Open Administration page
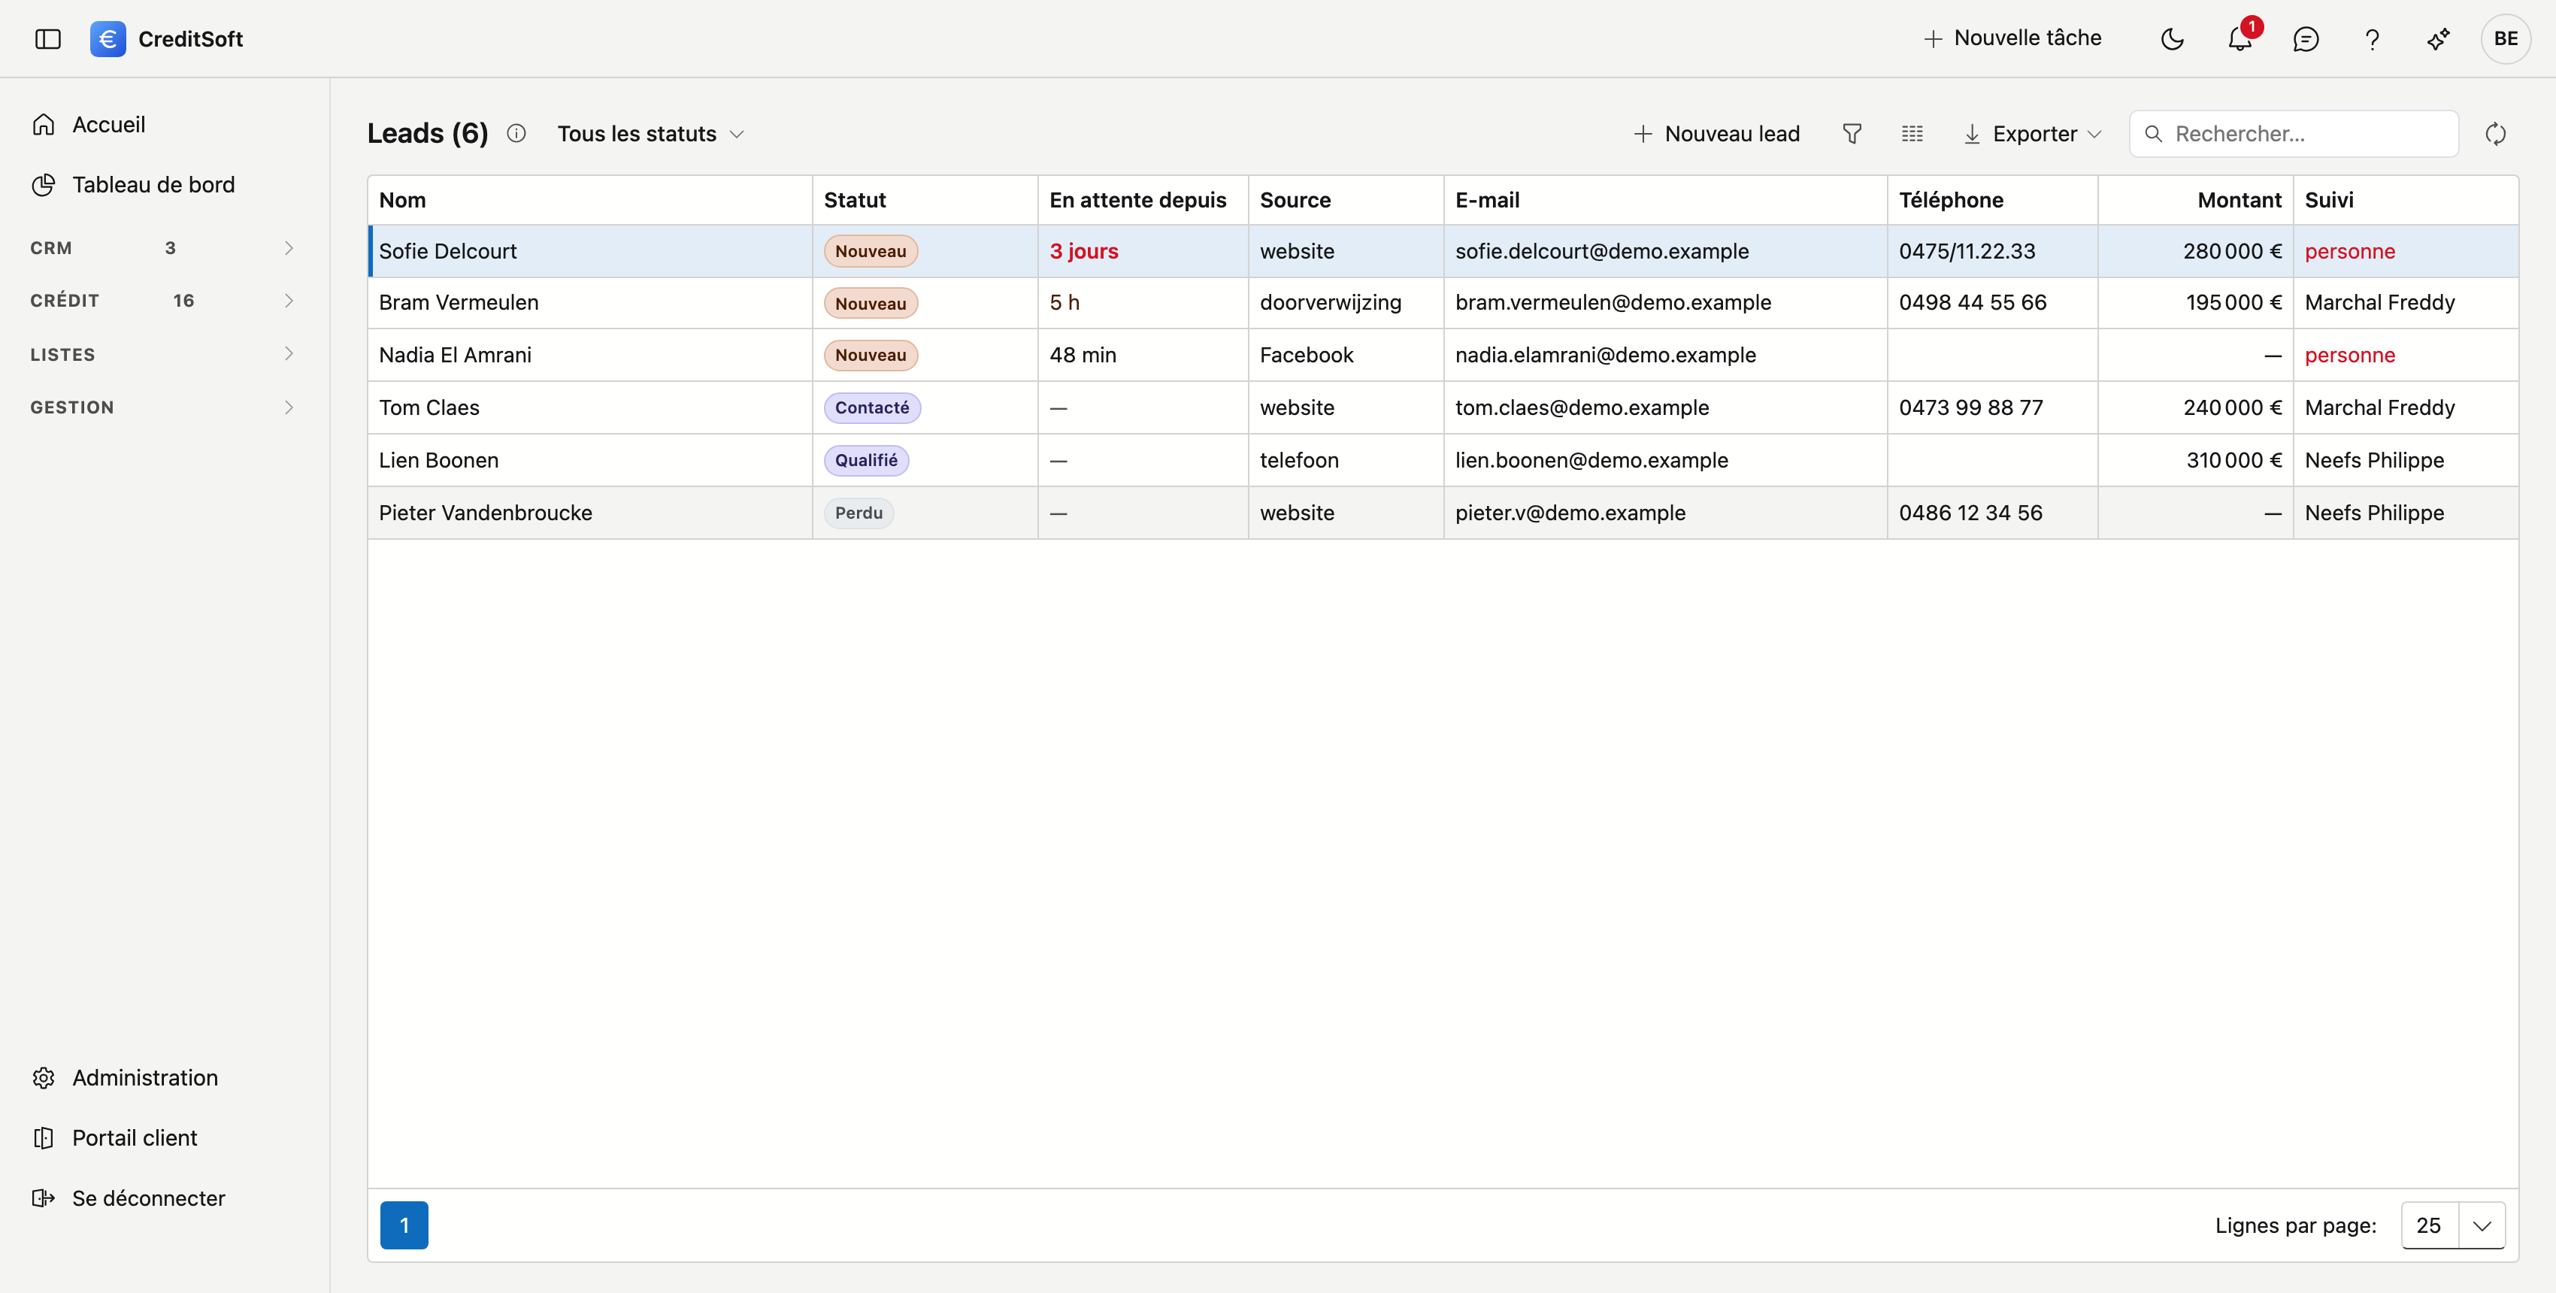 [145, 1078]
